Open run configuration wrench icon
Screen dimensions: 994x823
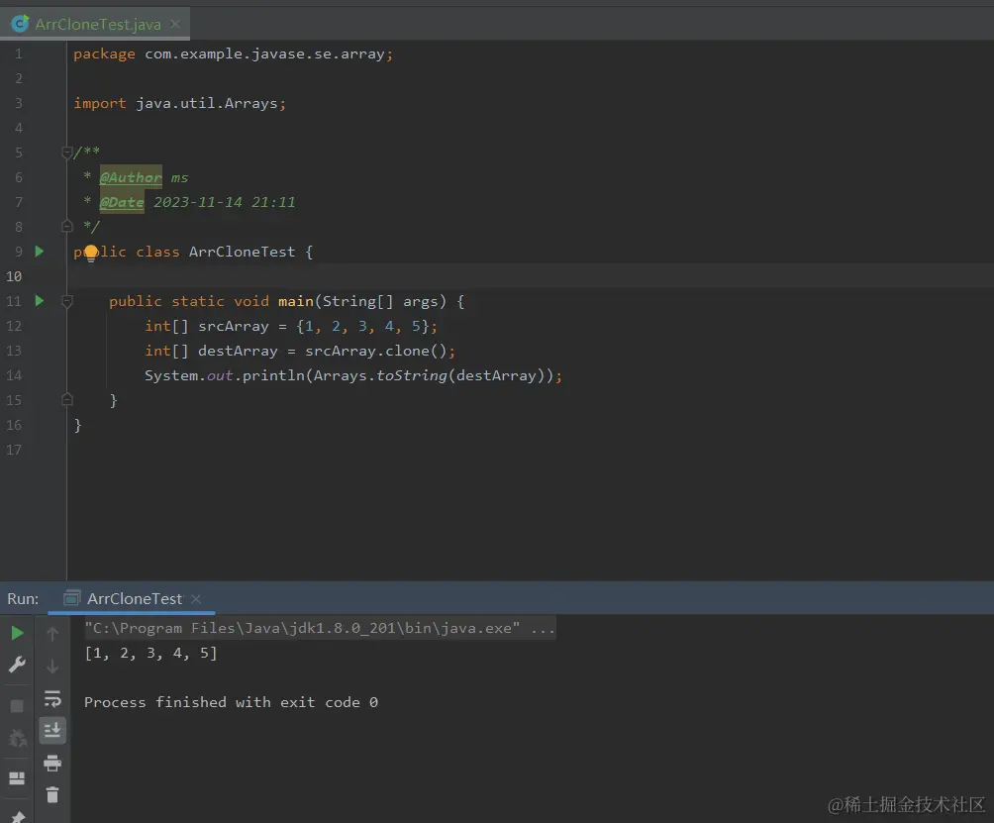17,665
